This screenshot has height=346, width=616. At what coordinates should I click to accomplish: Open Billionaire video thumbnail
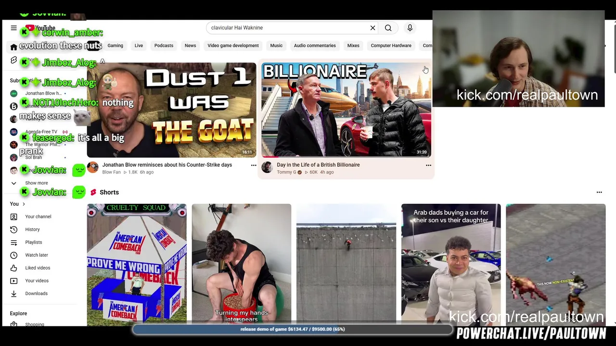pyautogui.click(x=346, y=110)
